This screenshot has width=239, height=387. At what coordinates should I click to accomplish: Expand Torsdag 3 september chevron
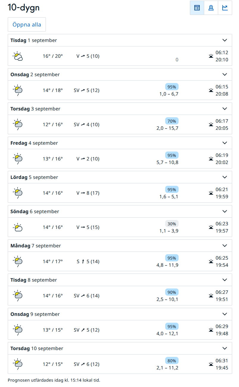click(225, 109)
